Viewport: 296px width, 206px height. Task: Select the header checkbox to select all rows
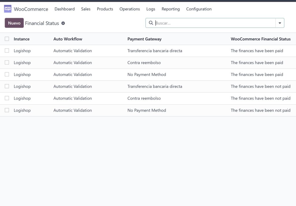tap(7, 39)
